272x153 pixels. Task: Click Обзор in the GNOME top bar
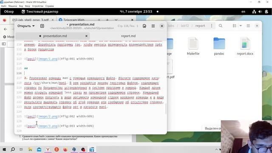(x=9, y=11)
